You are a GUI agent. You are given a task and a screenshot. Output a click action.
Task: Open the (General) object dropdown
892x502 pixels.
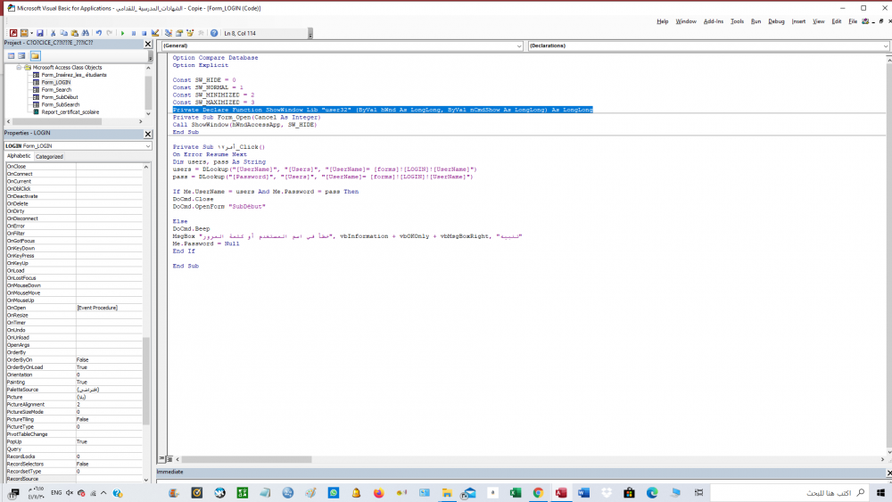519,46
